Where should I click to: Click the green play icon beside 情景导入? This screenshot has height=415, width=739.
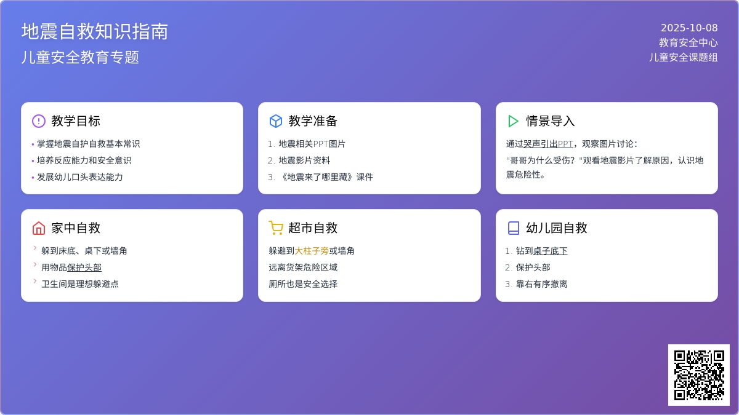click(513, 121)
